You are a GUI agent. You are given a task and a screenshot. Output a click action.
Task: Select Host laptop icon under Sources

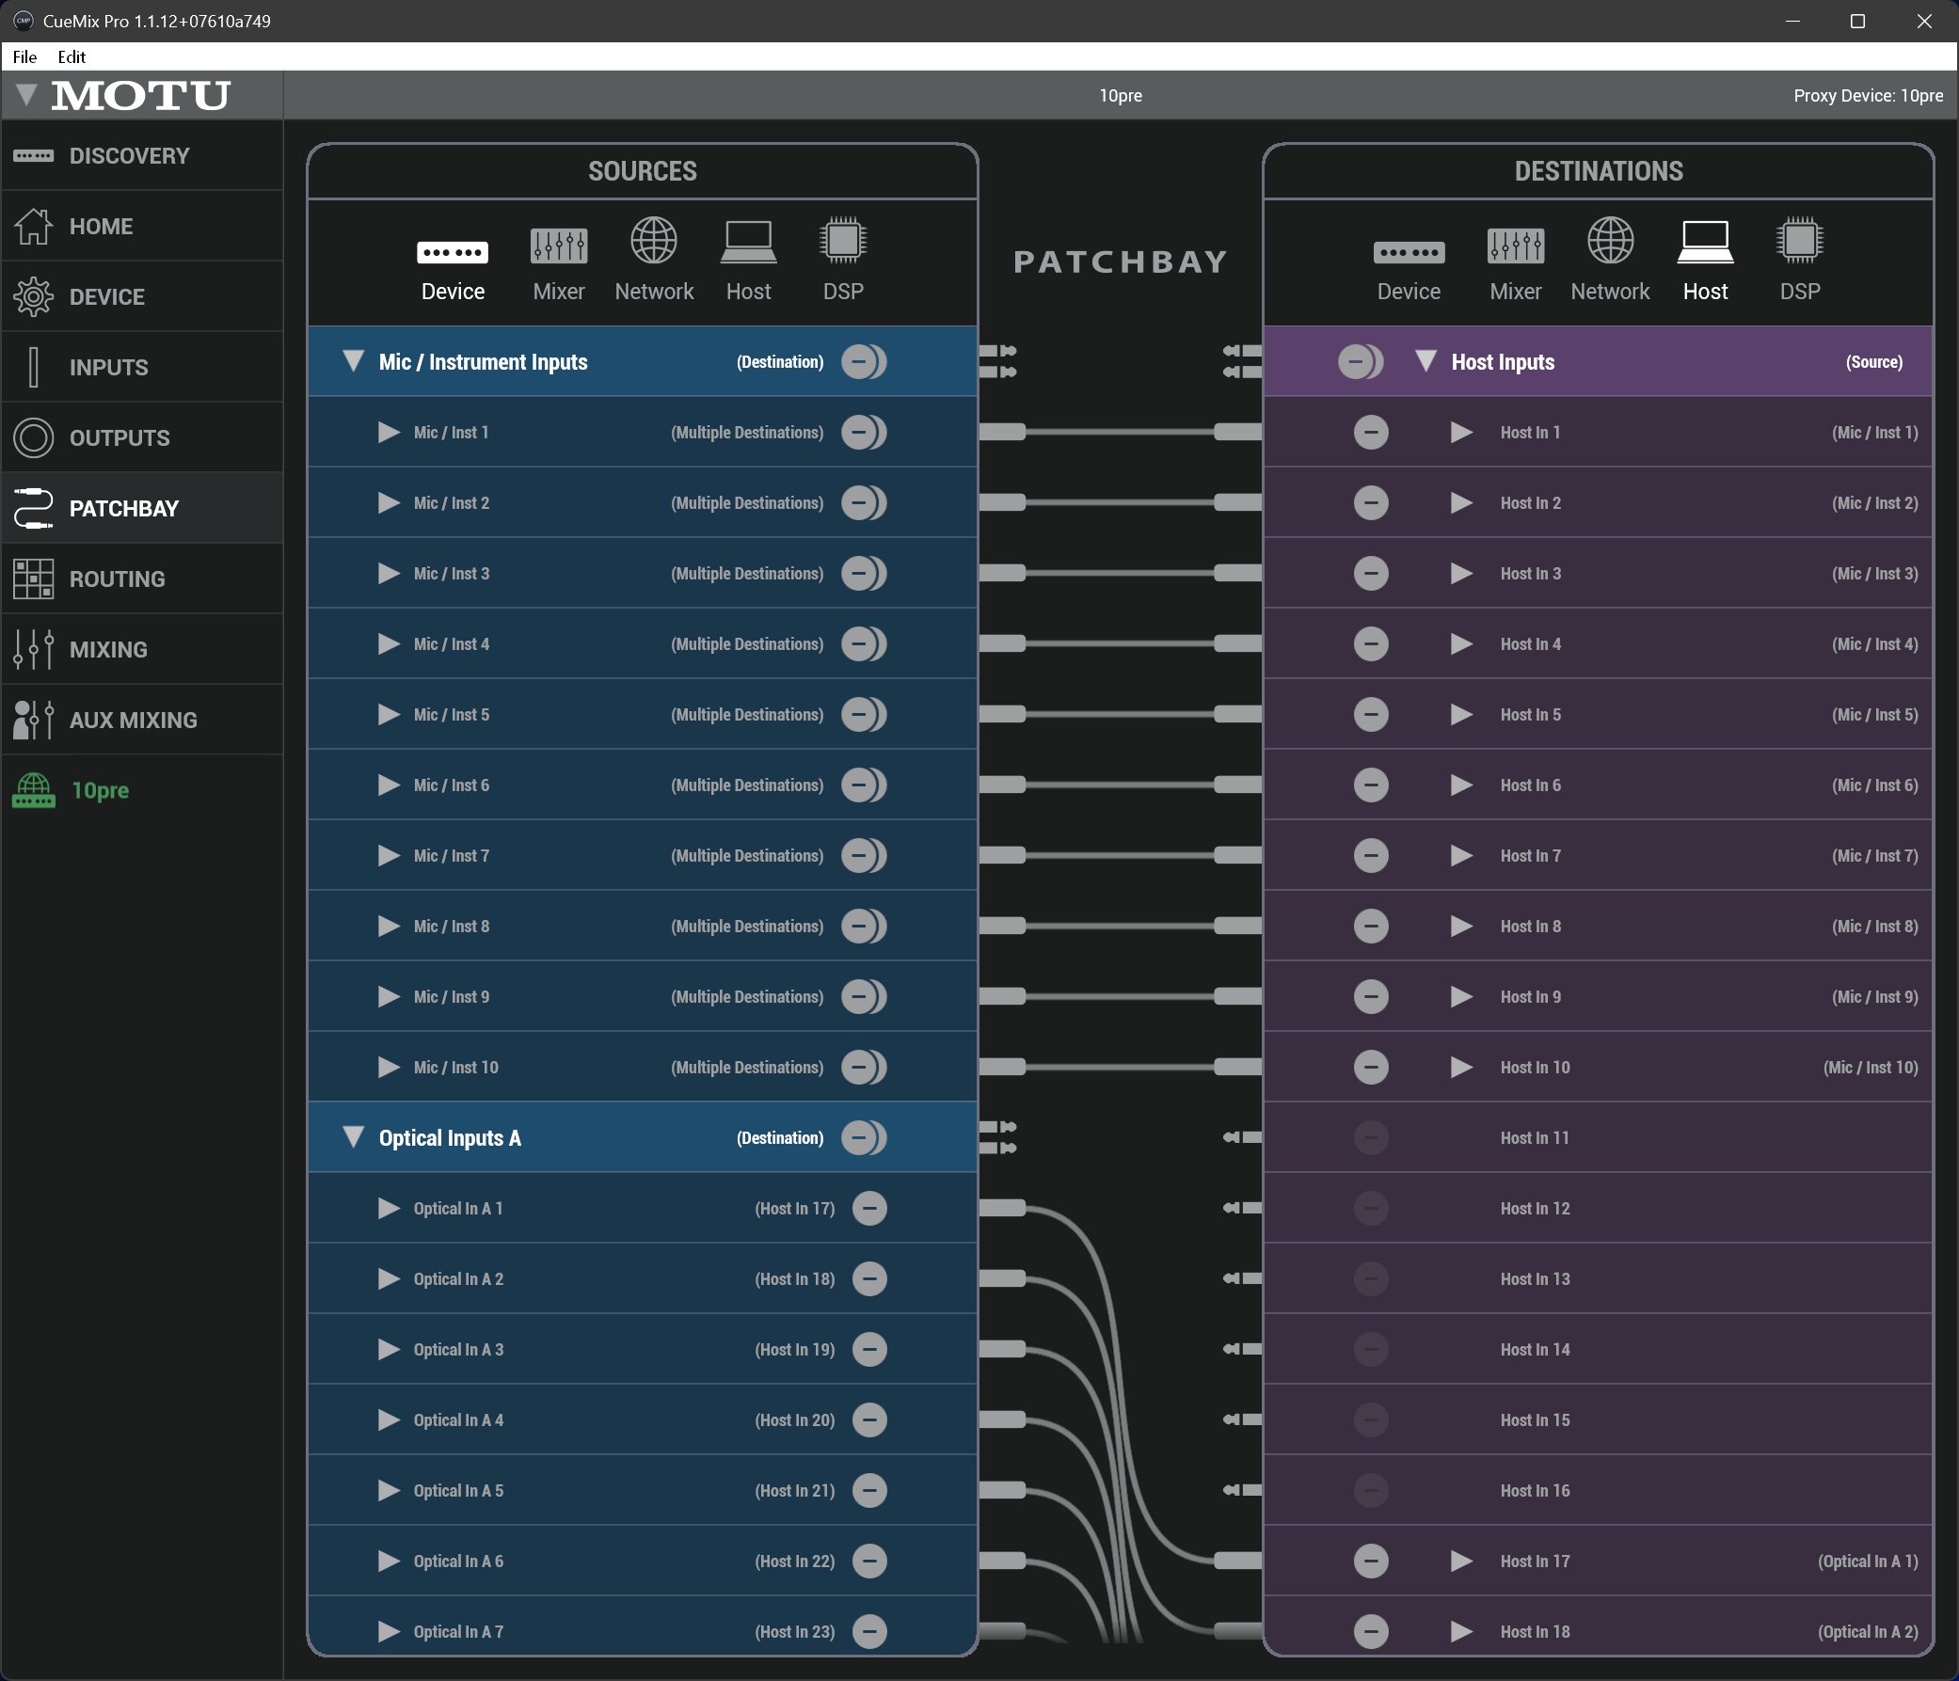click(x=749, y=242)
